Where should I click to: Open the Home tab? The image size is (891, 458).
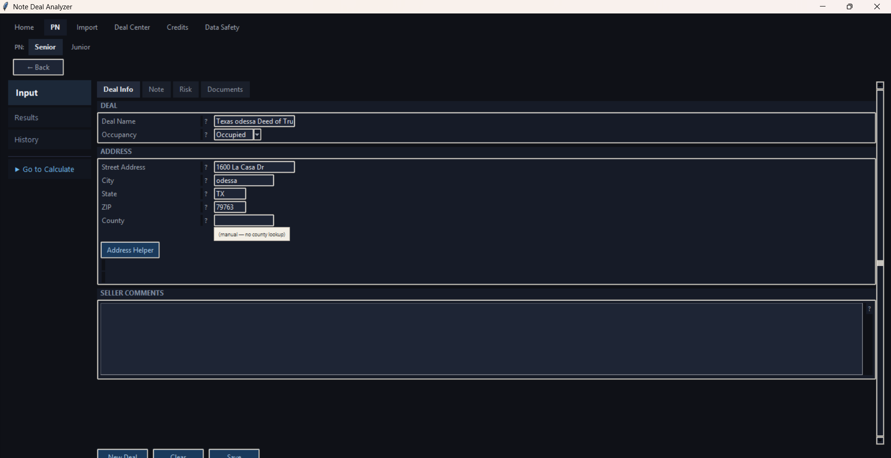click(x=24, y=27)
